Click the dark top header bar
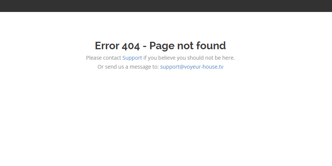The height and width of the screenshot is (166, 332). pos(166,6)
